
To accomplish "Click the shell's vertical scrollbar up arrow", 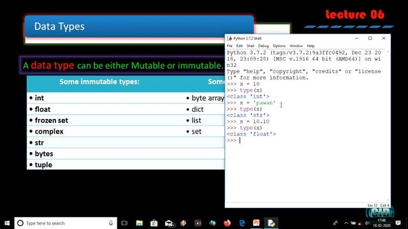I will pyautogui.click(x=388, y=52).
